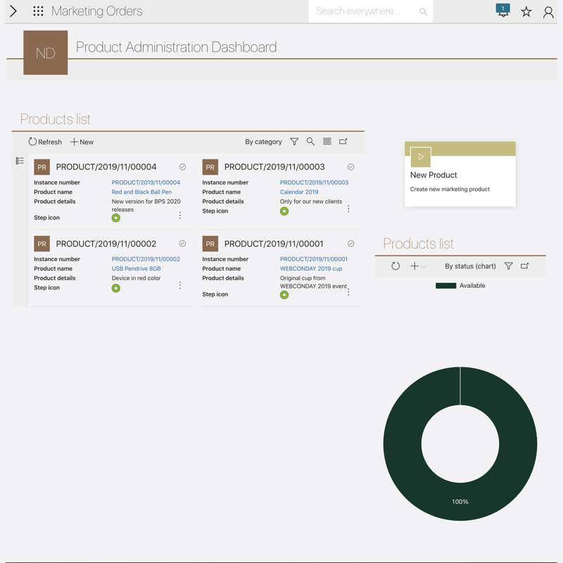Expand the left navigation chevron
Viewport: 563px width, 563px height.
(13, 11)
